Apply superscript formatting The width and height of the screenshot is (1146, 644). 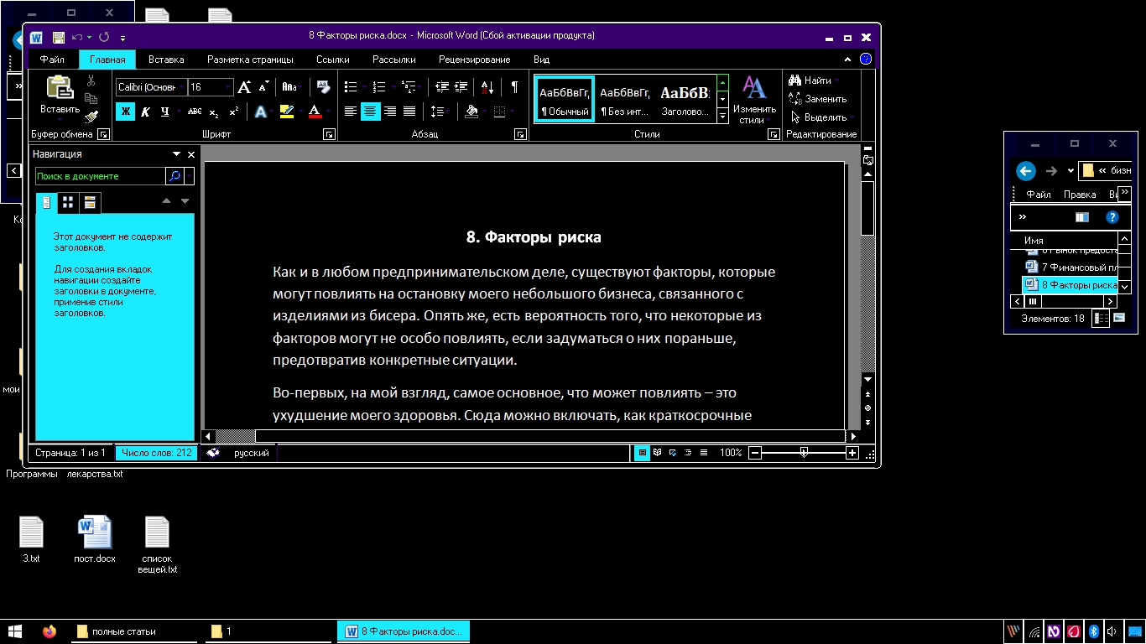click(x=233, y=112)
